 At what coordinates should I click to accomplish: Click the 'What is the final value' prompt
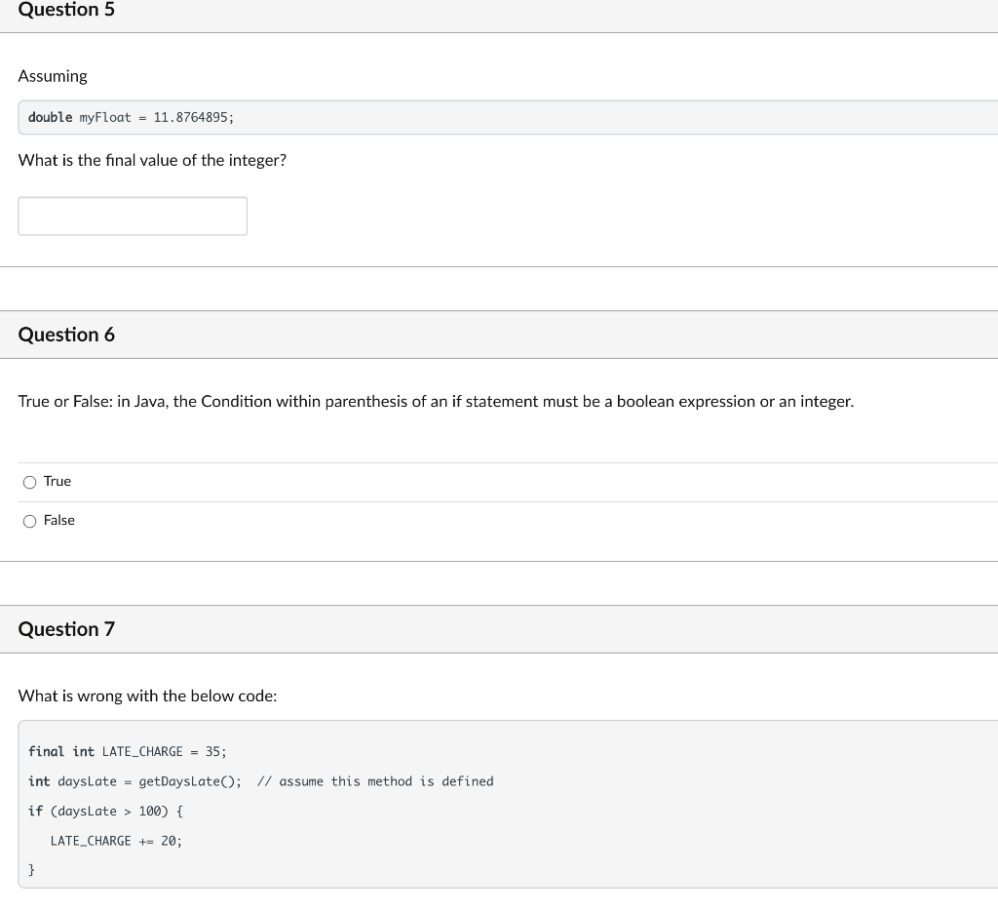(152, 160)
